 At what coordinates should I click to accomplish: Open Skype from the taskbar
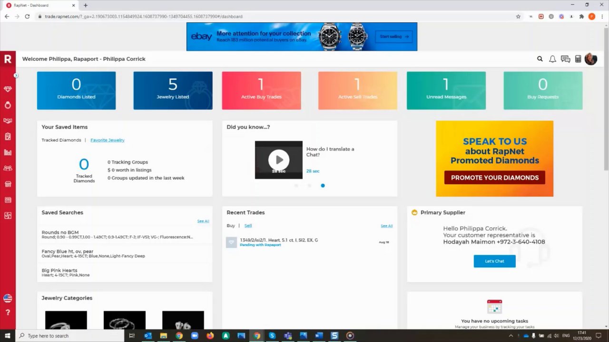272,336
